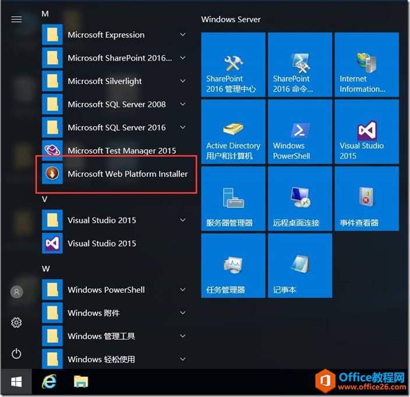Viewport: 410px width, 397px height.
Task: Open 服务器管理器 tile
Action: pos(233,199)
